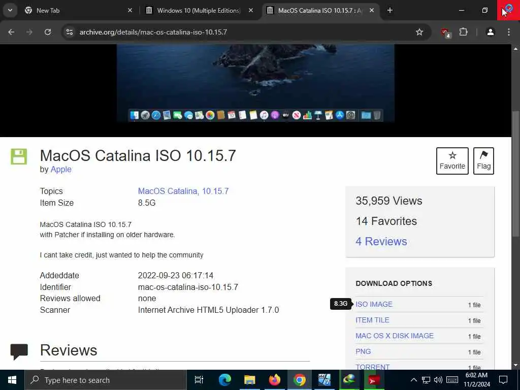Flag this item
Screen dimensions: 520x390
point(483,161)
